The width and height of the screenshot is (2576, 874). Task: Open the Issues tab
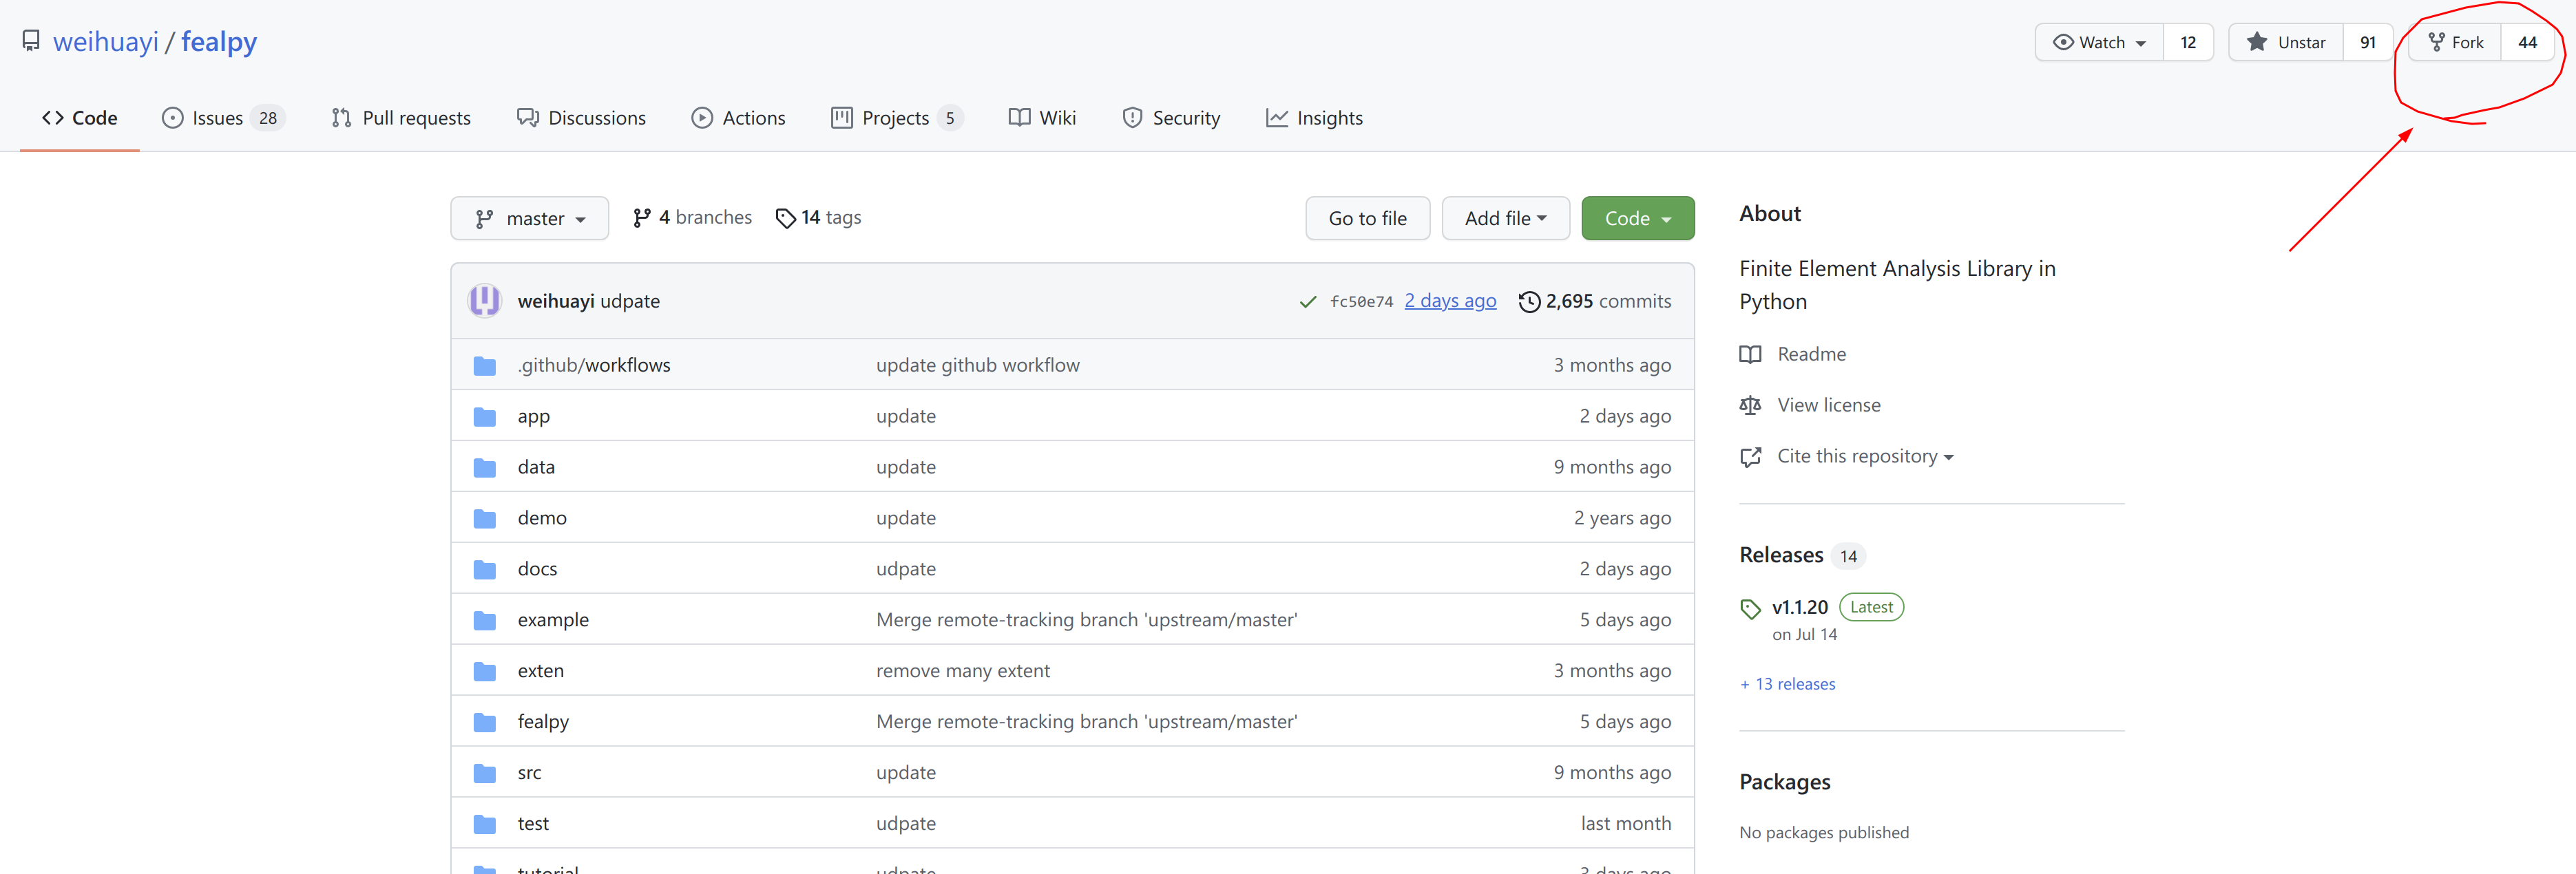pyautogui.click(x=223, y=118)
